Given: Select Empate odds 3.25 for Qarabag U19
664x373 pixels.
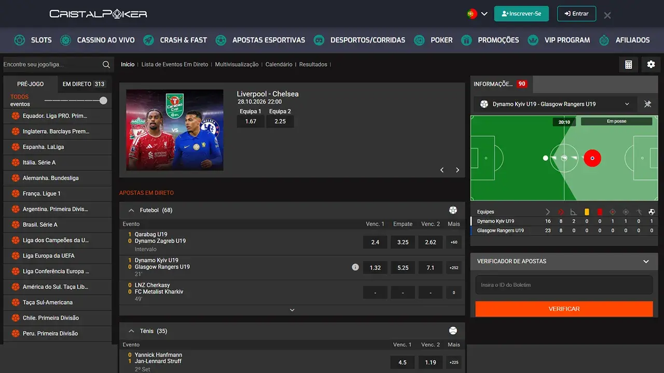Looking at the screenshot, I should pyautogui.click(x=403, y=242).
